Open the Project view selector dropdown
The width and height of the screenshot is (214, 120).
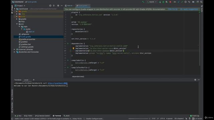pyautogui.click(x=20, y=6)
